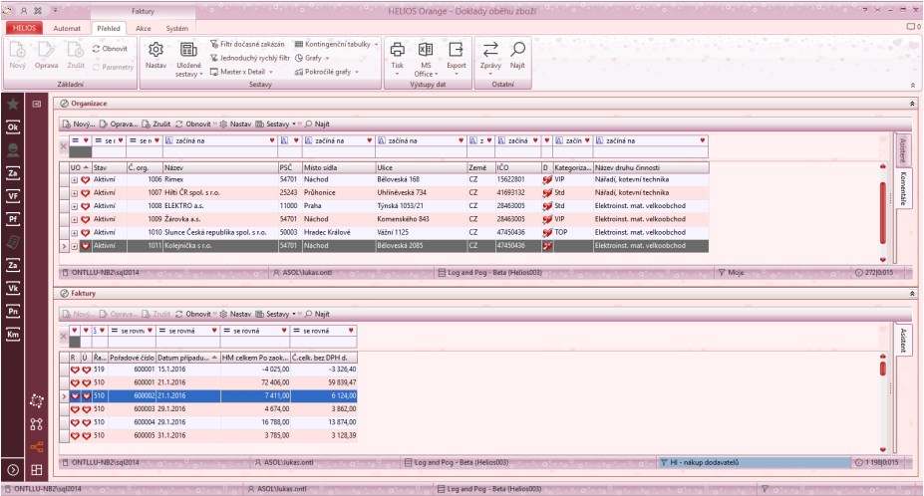Select the Kolejnička s r.o. row
Viewport: 924px width, 496px height.
coord(384,246)
